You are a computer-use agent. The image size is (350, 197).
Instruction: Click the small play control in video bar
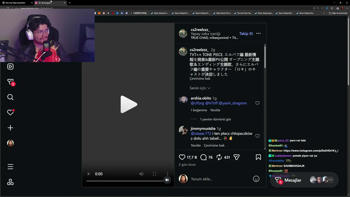[89, 174]
